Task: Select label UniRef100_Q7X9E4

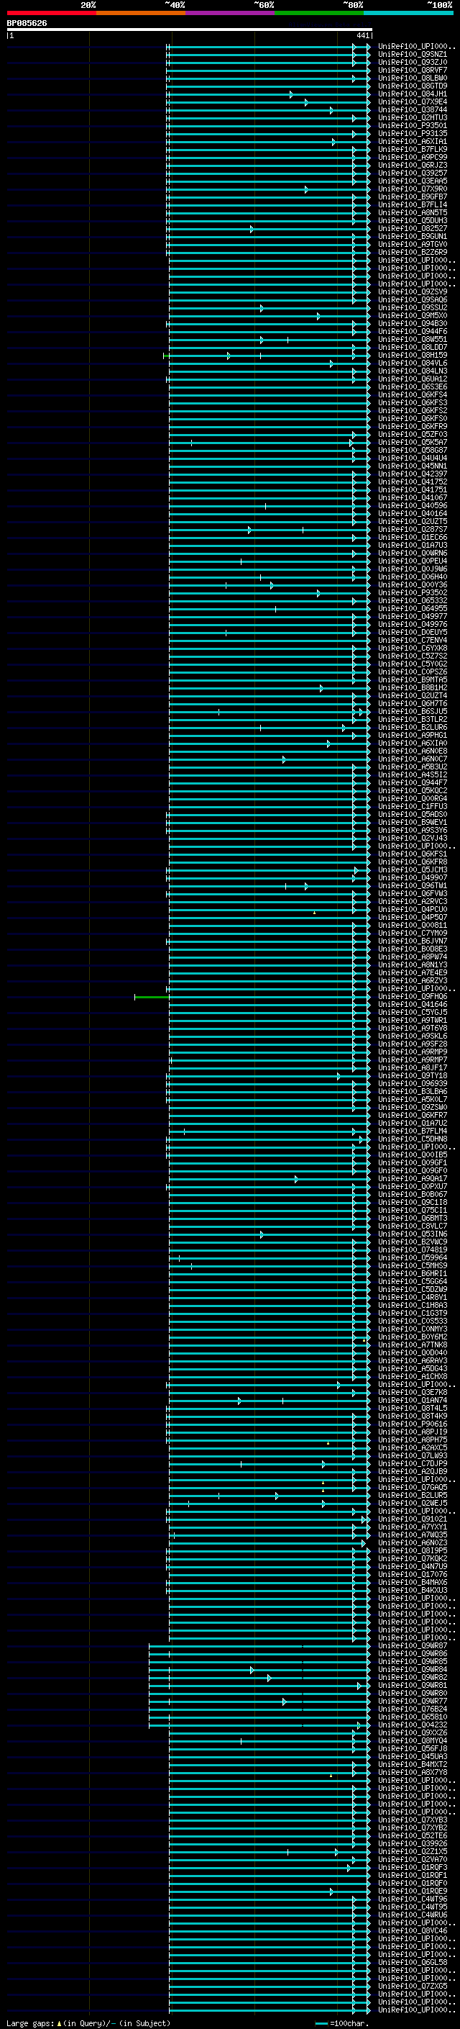Action: pos(413,101)
